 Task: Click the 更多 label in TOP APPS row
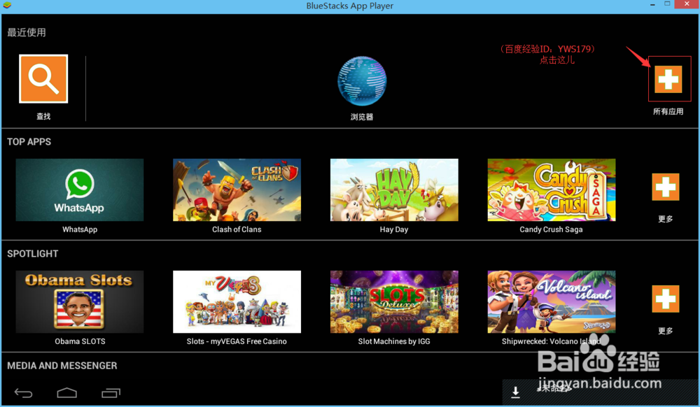tap(665, 219)
